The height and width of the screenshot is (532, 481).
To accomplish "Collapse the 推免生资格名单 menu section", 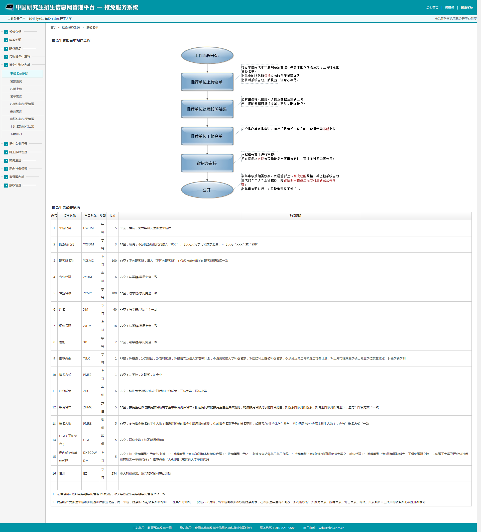I will [20, 65].
